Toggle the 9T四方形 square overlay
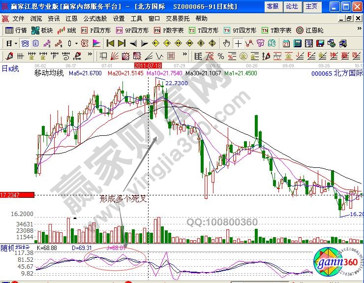The image size is (364, 283). tap(240, 30)
